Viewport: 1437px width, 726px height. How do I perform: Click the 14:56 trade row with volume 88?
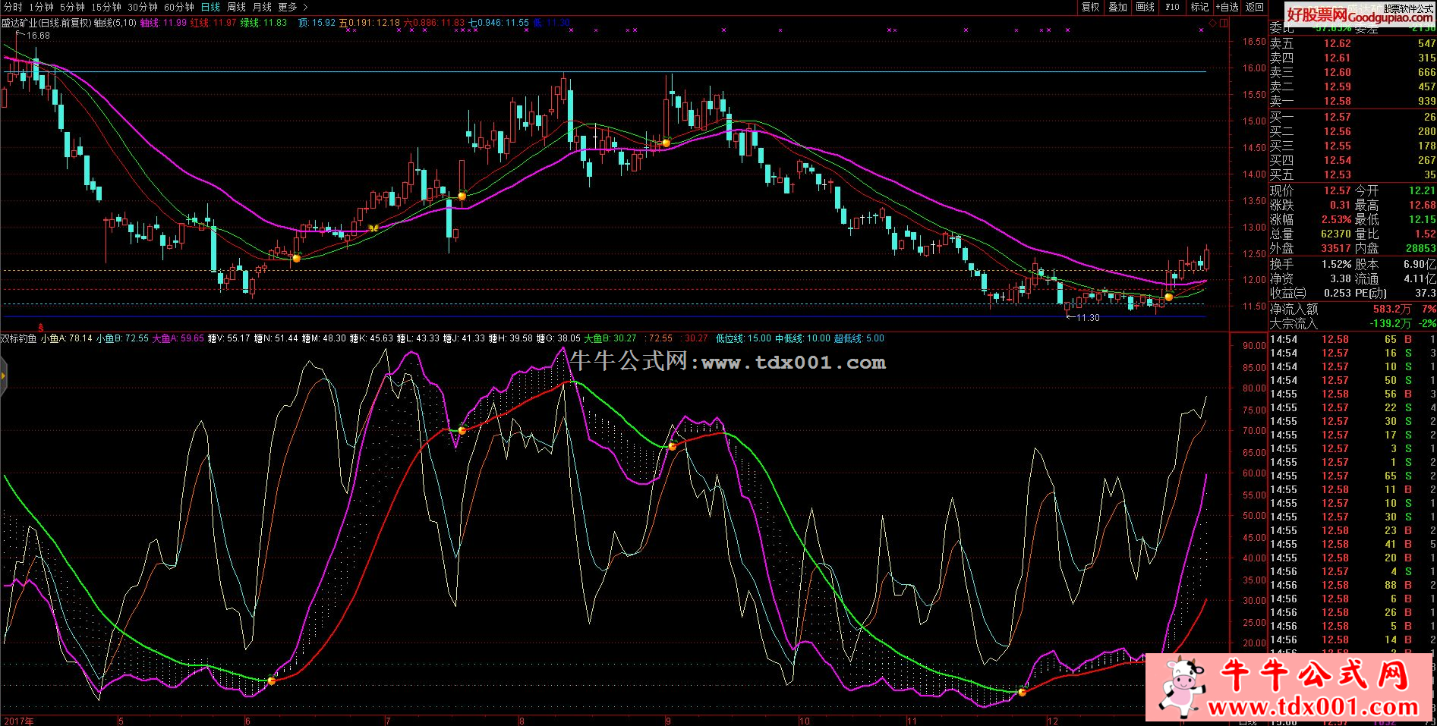point(1353,585)
